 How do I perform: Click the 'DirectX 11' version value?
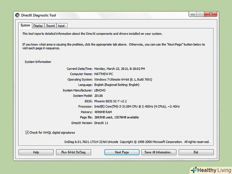coord(101,123)
